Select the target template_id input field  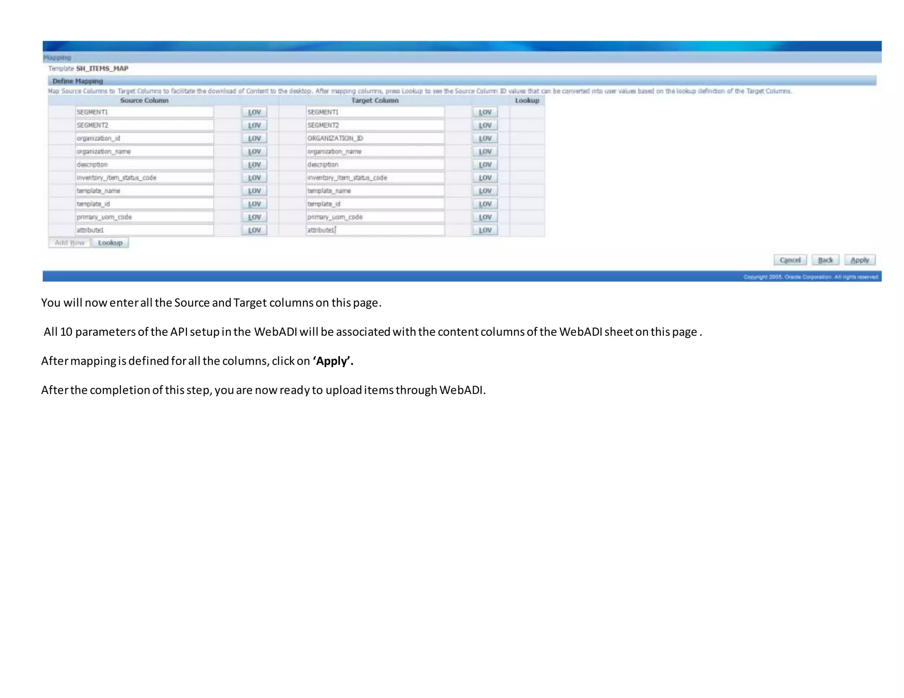pyautogui.click(x=375, y=204)
